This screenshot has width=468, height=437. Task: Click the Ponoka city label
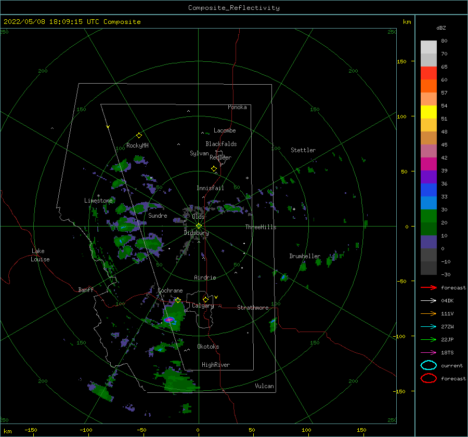pyautogui.click(x=237, y=107)
